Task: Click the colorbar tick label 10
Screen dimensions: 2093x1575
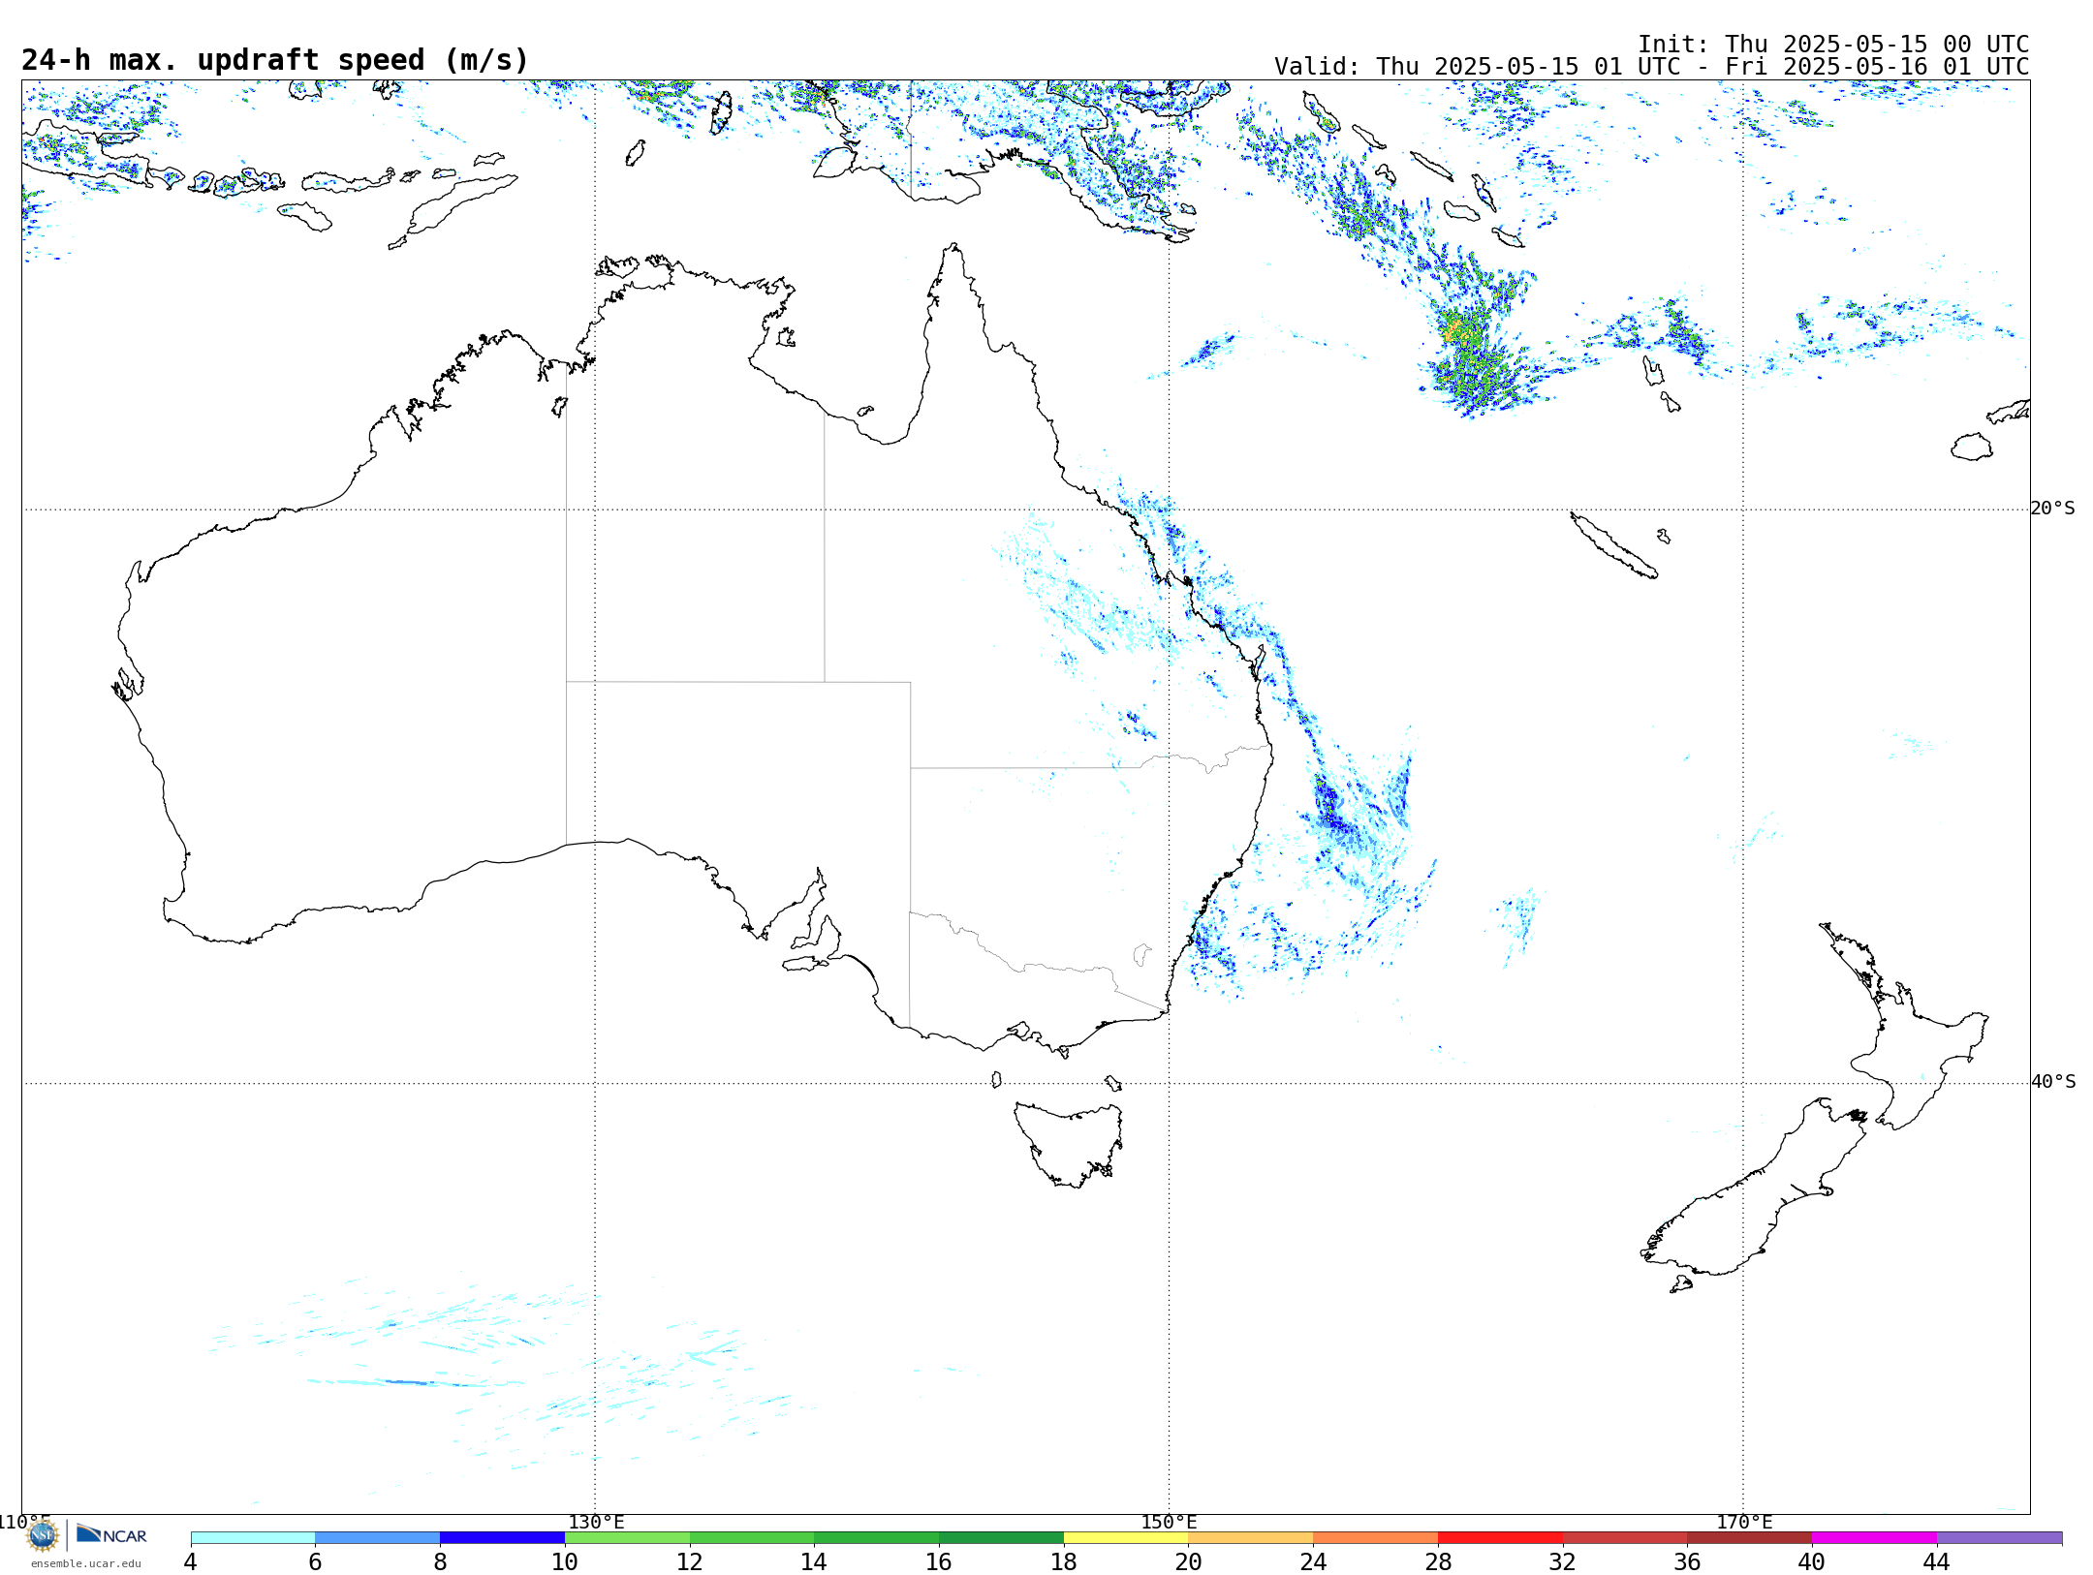Action: tap(565, 1562)
